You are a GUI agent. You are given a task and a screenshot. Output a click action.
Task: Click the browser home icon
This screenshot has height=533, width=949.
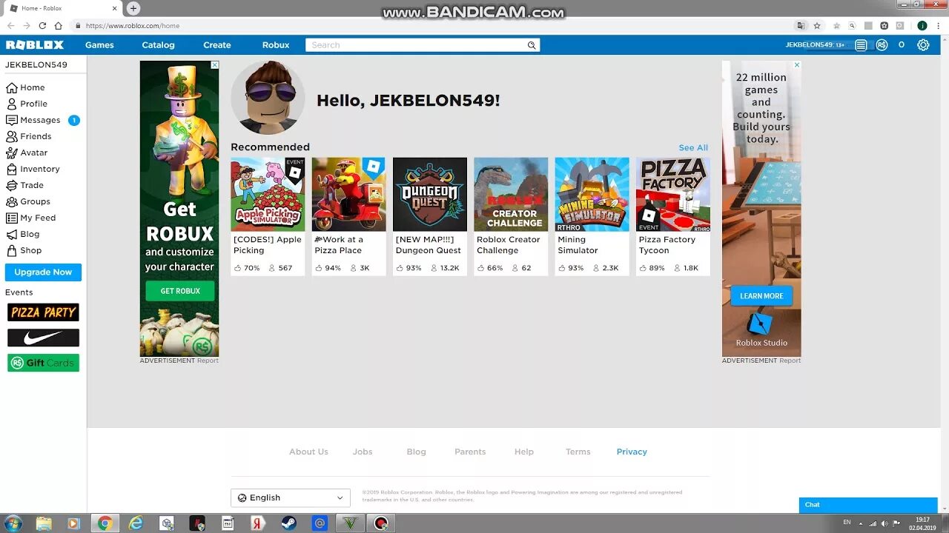59,25
